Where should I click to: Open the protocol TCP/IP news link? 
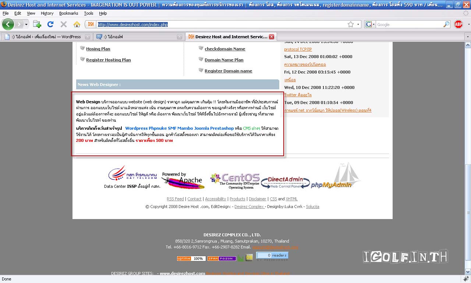[298, 49]
